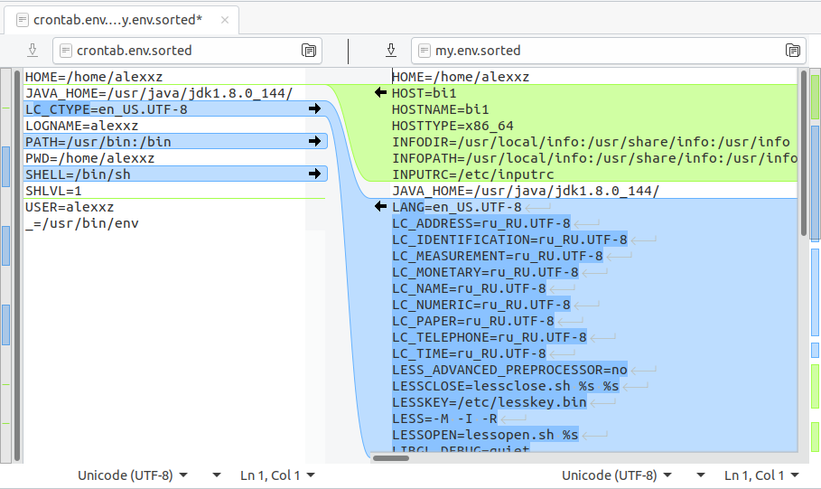The image size is (821, 489).
Task: Click the left pane vertical scrollbar
Action: click(17, 265)
